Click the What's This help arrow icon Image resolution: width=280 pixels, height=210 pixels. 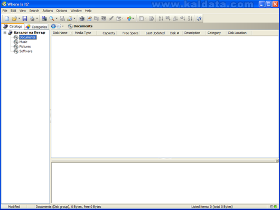pos(199,18)
